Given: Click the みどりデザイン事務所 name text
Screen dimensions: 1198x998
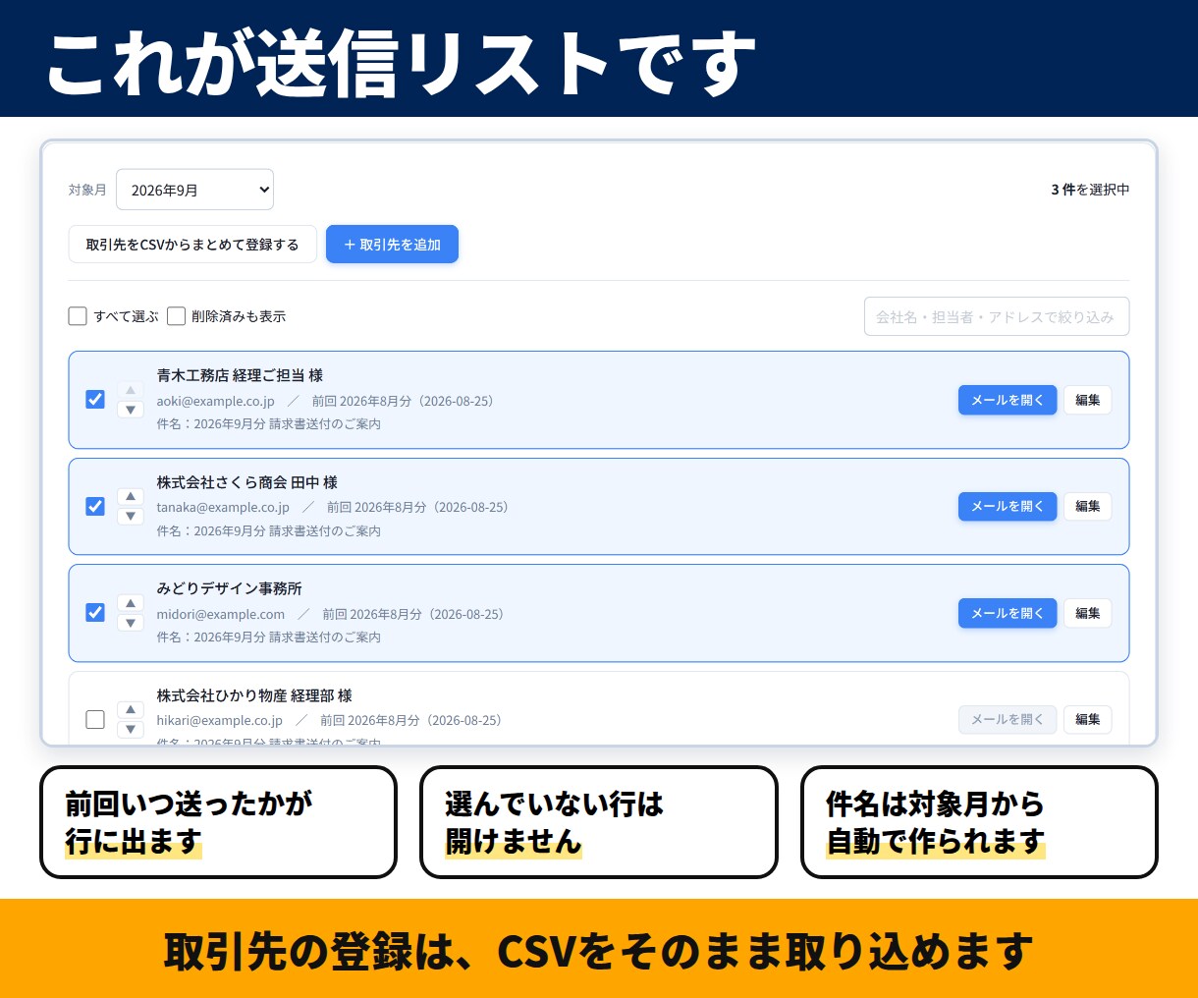Looking at the screenshot, I should [229, 588].
